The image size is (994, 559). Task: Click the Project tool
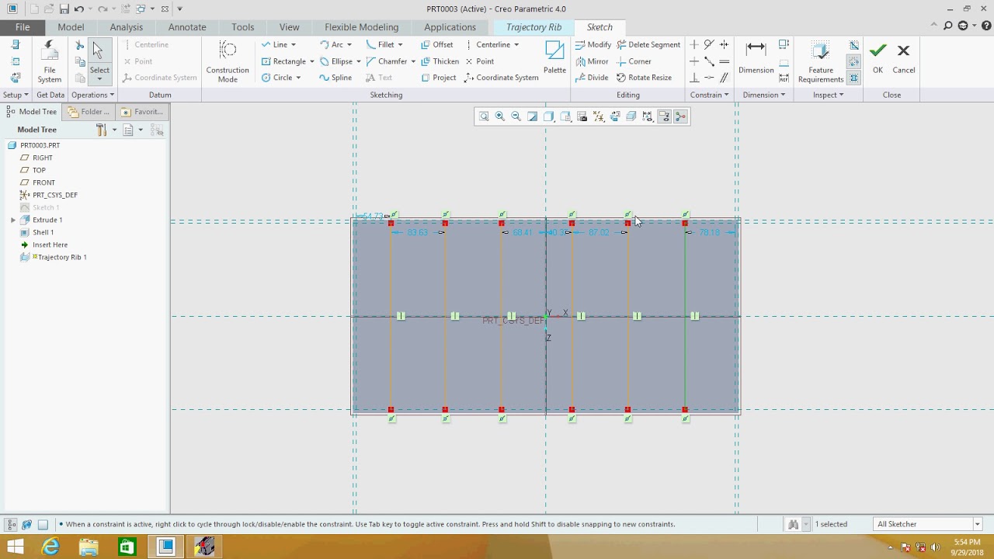[x=439, y=78]
